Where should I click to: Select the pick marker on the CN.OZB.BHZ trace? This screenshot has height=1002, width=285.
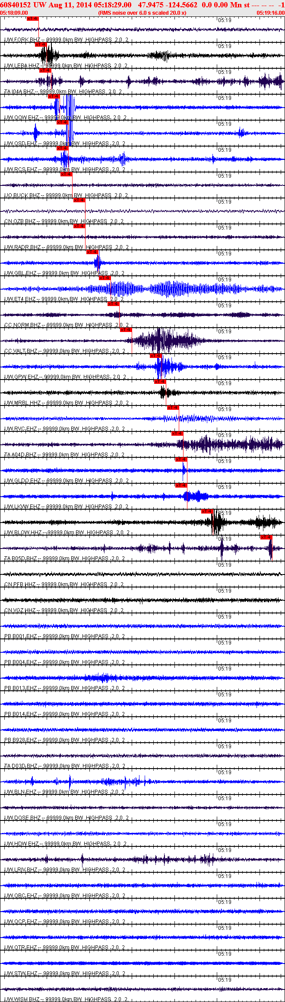tap(79, 200)
